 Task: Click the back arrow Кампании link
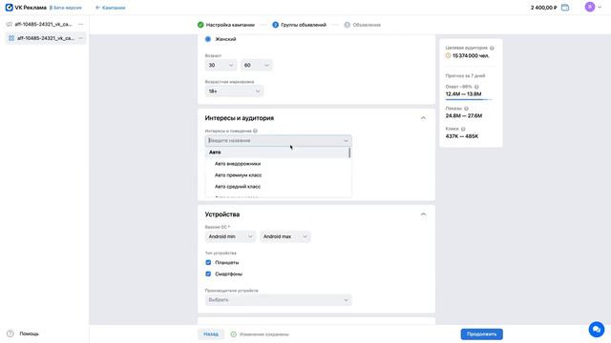(111, 8)
